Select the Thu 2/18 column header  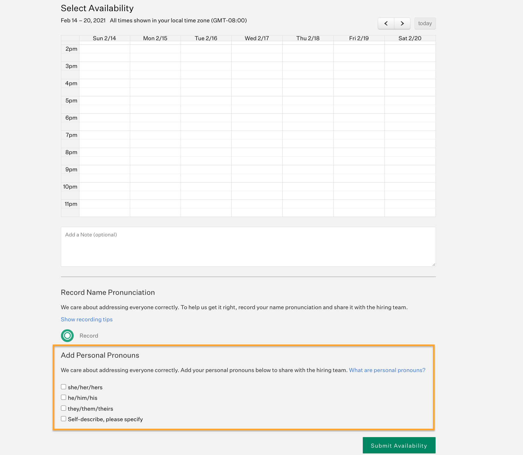[x=308, y=38]
